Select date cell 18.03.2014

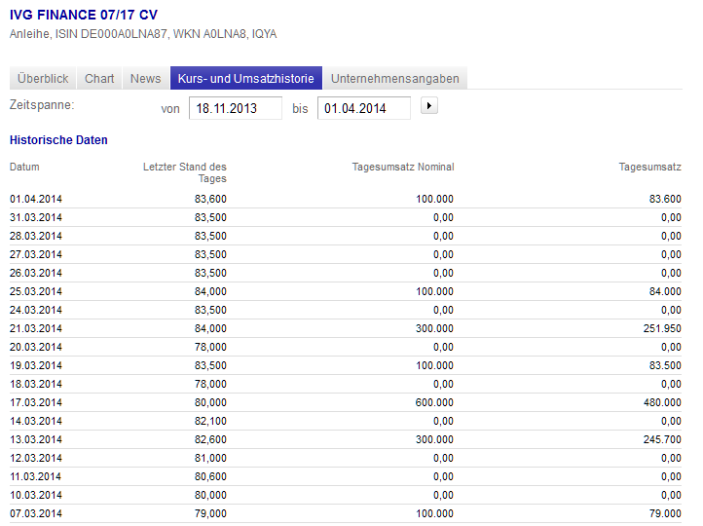click(36, 384)
